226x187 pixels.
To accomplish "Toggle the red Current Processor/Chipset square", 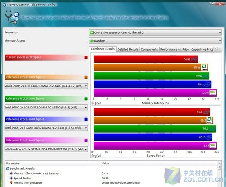I will (86, 57).
